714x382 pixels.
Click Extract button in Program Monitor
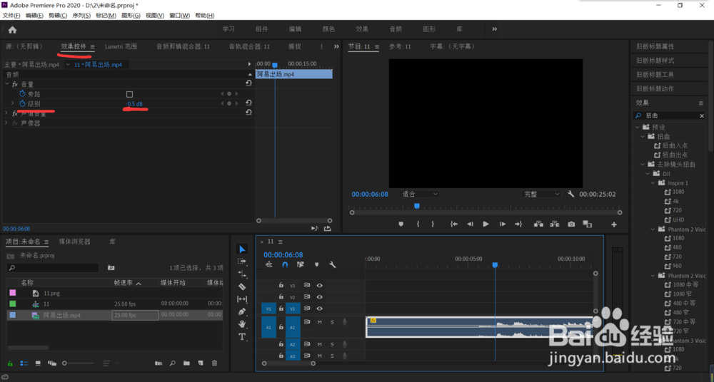coord(555,224)
